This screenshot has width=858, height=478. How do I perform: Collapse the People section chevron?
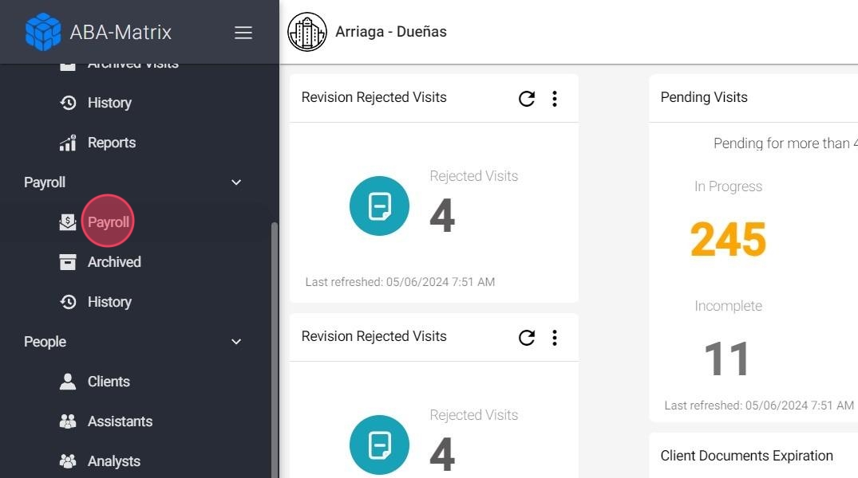(x=236, y=342)
